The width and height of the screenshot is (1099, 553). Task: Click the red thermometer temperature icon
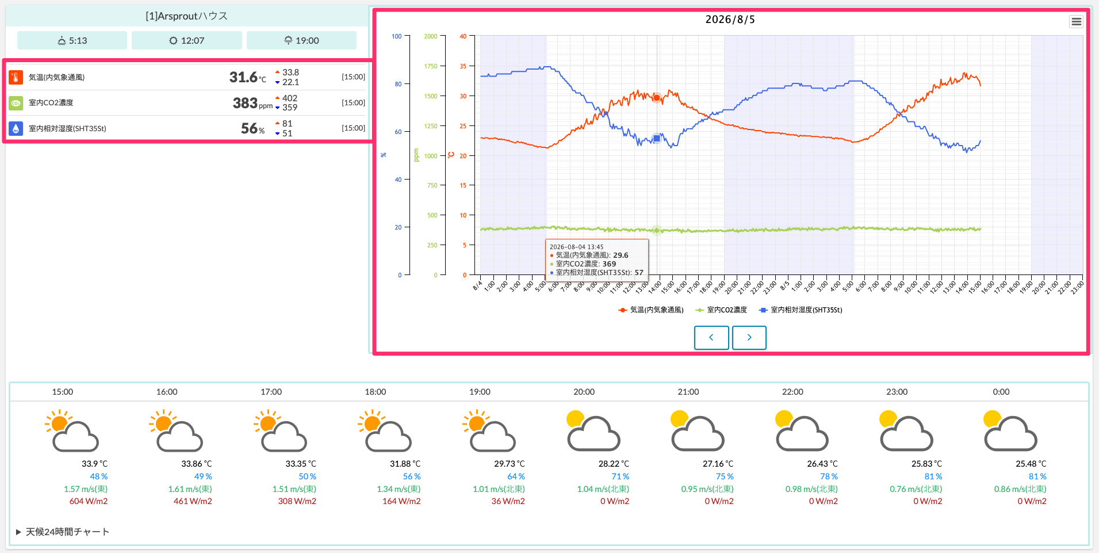click(16, 77)
